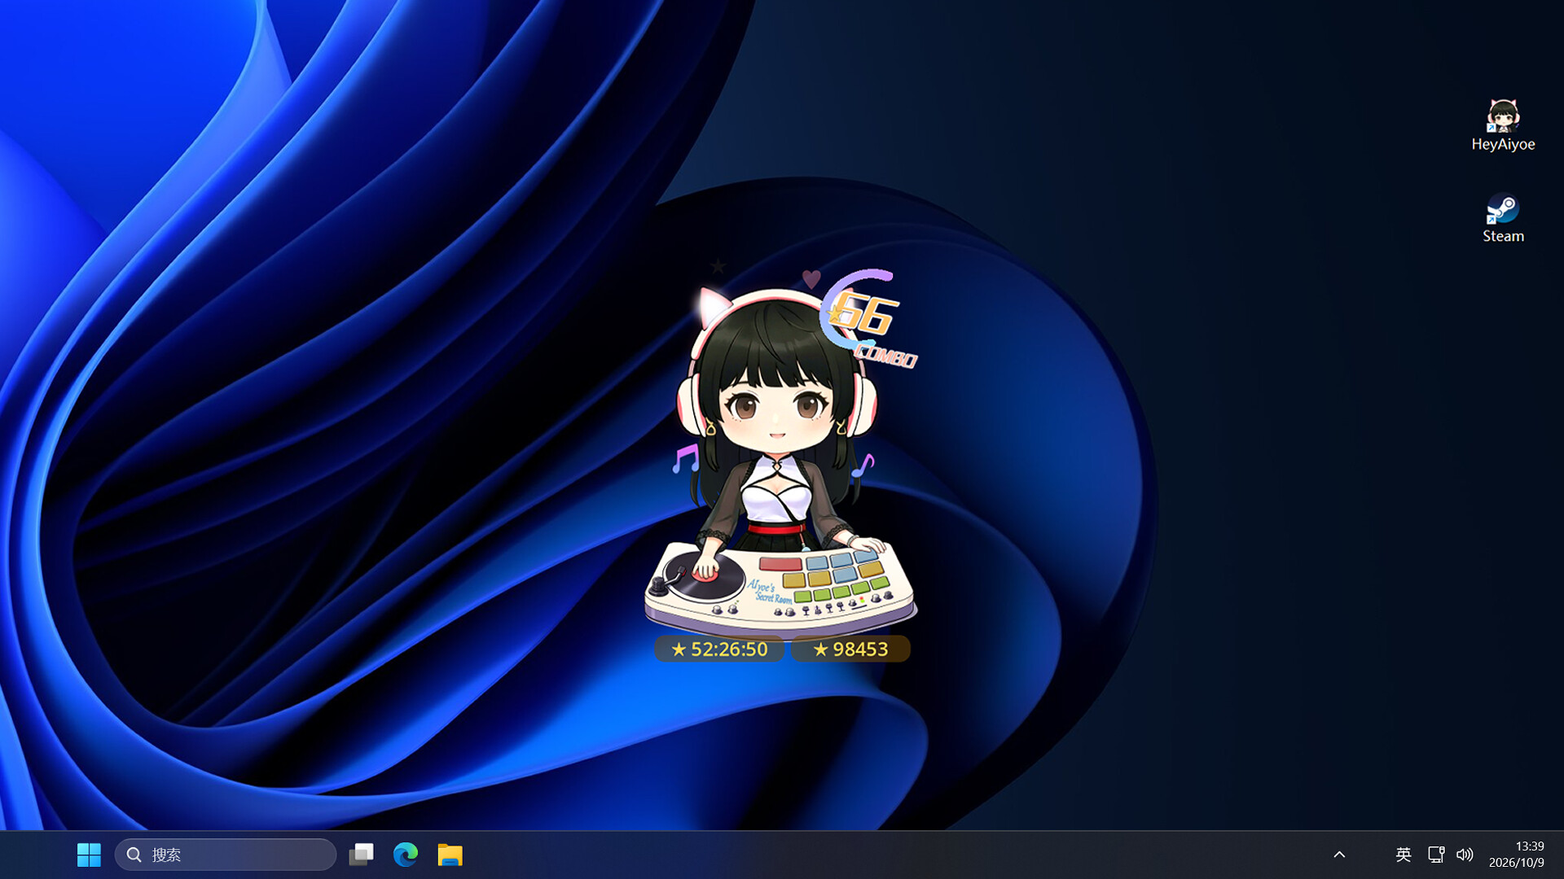The width and height of the screenshot is (1564, 879).
Task: Open the clock showing 13:39
Action: pos(1517,855)
